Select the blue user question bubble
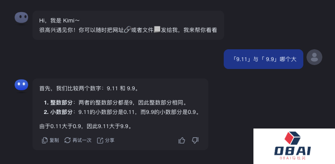This screenshot has height=164, width=335. click(x=263, y=59)
